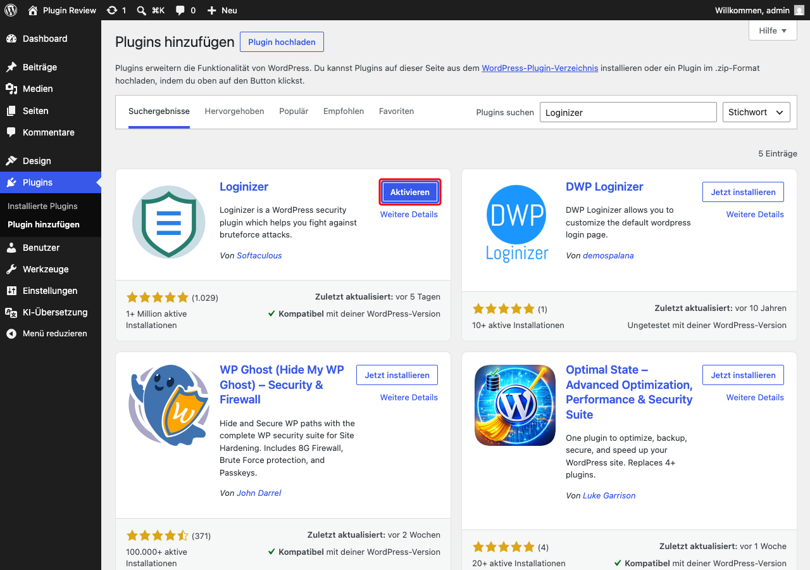Screen dimensions: 810x570
Task: Click the Plugins plug icon
Action: click(11, 182)
